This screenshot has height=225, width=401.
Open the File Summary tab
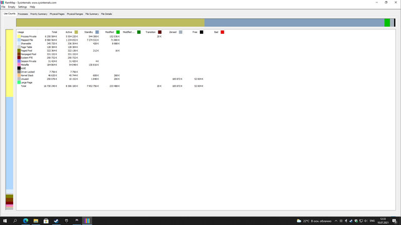(x=92, y=14)
